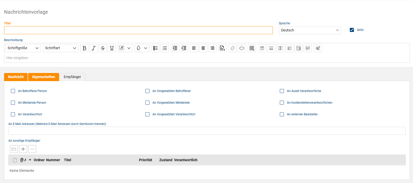Click the table icon with dark right column
This screenshot has height=183, width=413.
click(x=299, y=48)
